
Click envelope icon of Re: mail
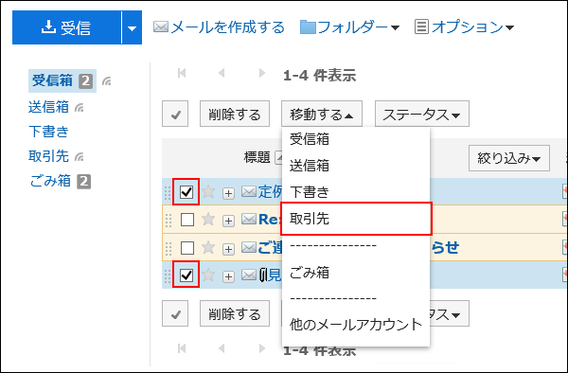[x=249, y=219]
